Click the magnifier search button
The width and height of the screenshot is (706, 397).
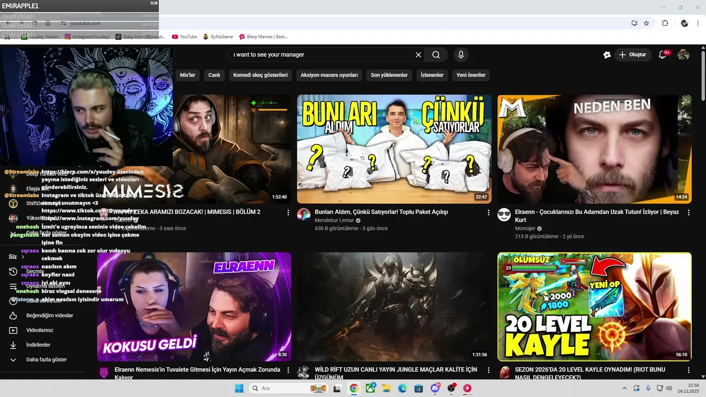(x=436, y=55)
